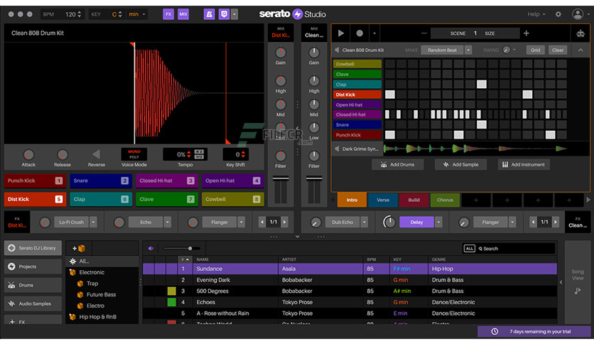The image size is (594, 344).
Task: Trigger the Snare pad
Action: click(101, 181)
